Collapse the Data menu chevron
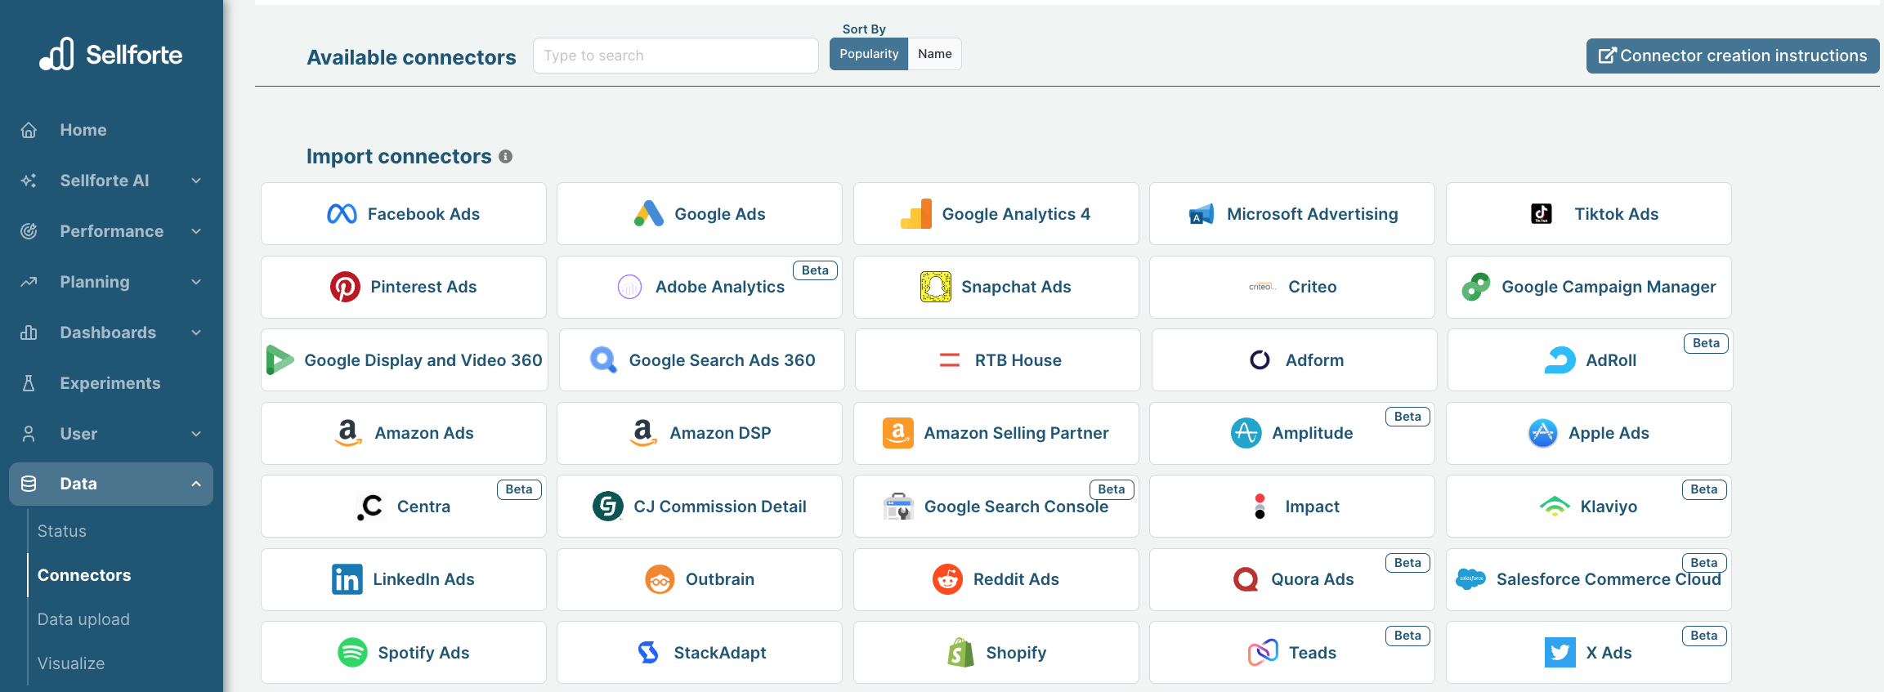 196,484
